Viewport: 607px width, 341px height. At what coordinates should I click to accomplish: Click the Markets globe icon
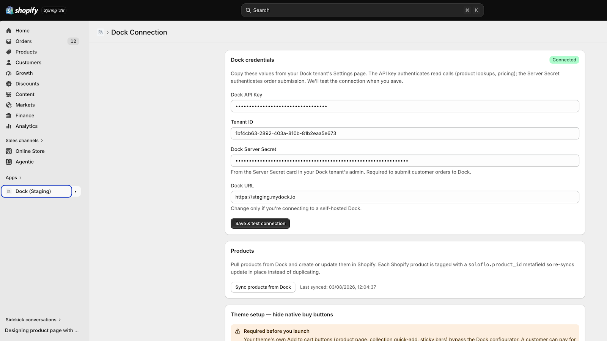(x=9, y=105)
